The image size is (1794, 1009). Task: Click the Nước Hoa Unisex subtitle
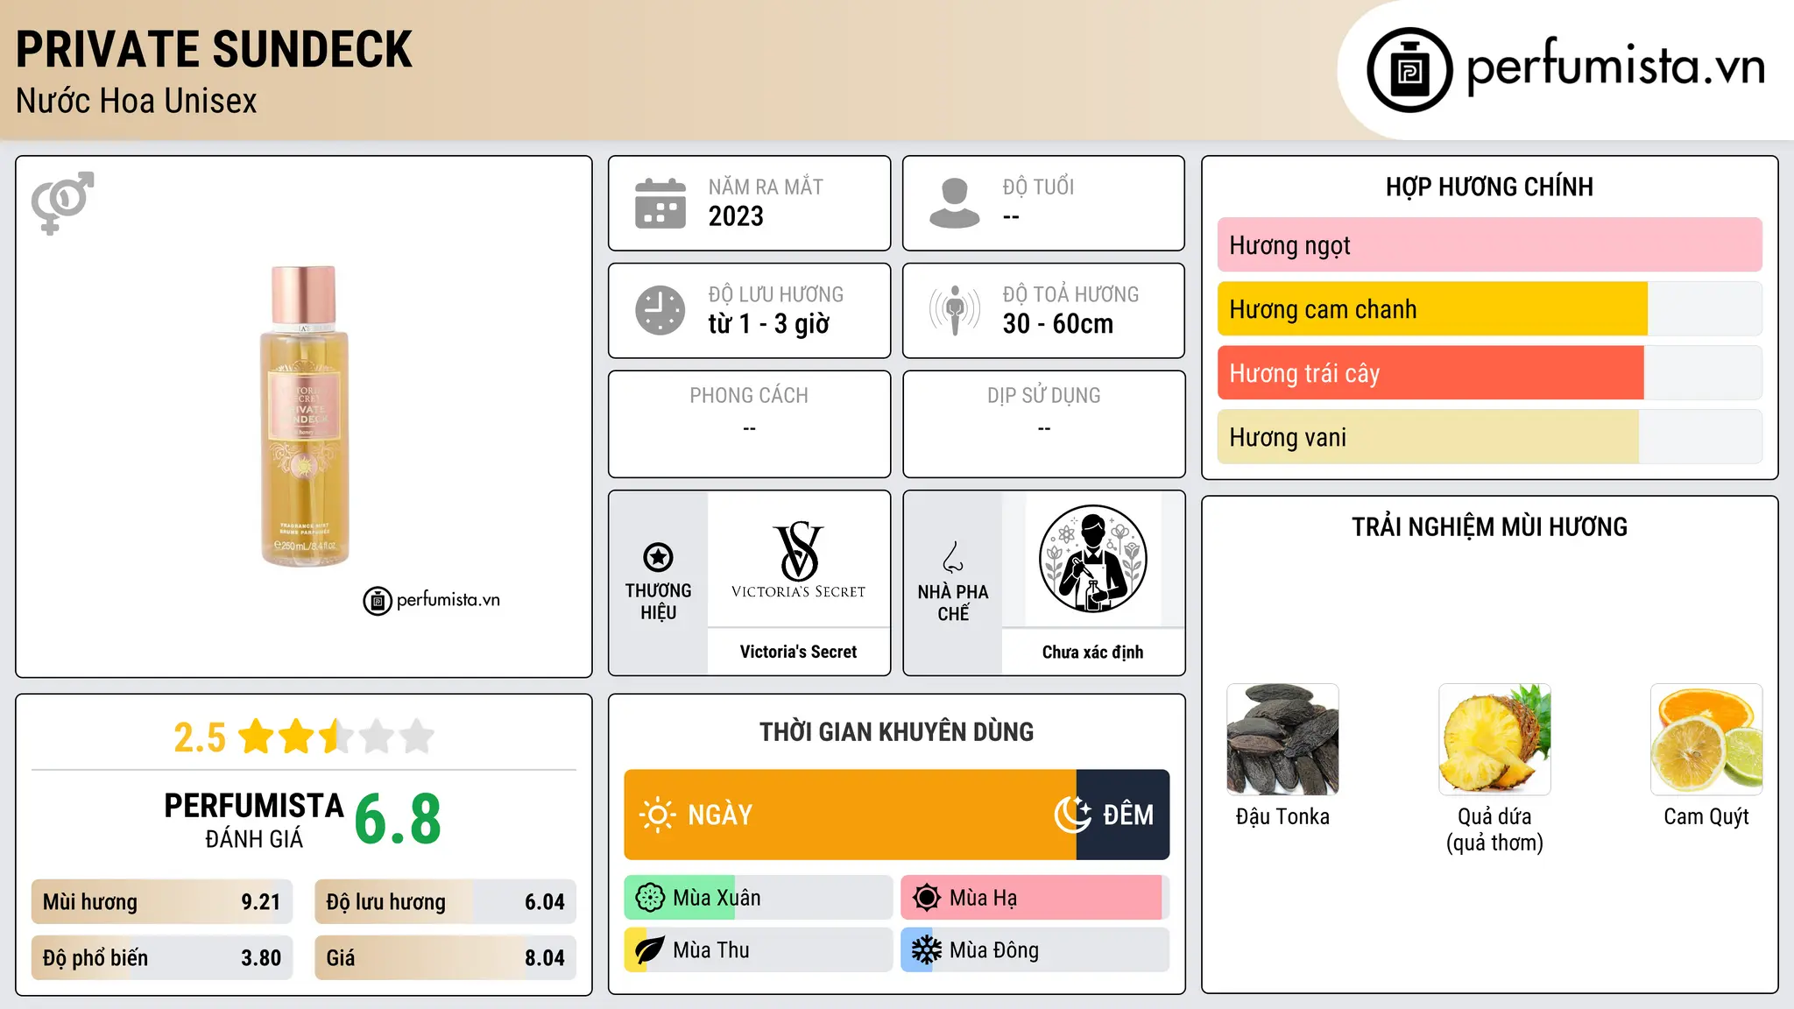(137, 102)
